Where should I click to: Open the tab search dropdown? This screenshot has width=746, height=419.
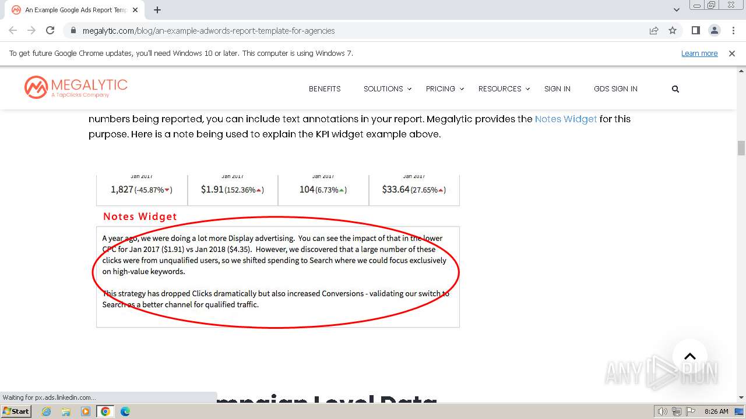pyautogui.click(x=677, y=10)
